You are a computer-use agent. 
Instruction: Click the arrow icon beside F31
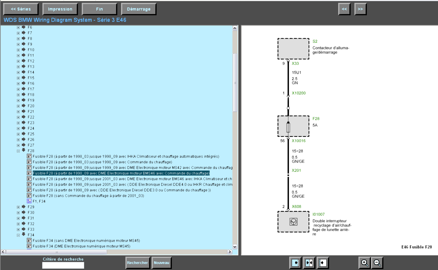tap(23, 218)
